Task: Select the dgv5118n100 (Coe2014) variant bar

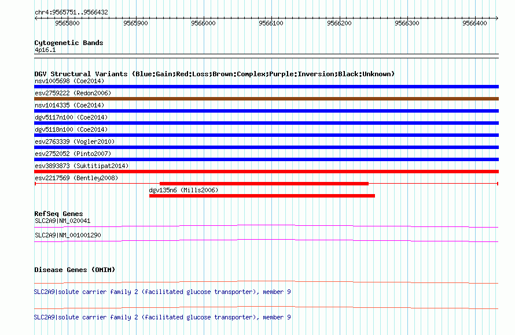Action: point(266,135)
